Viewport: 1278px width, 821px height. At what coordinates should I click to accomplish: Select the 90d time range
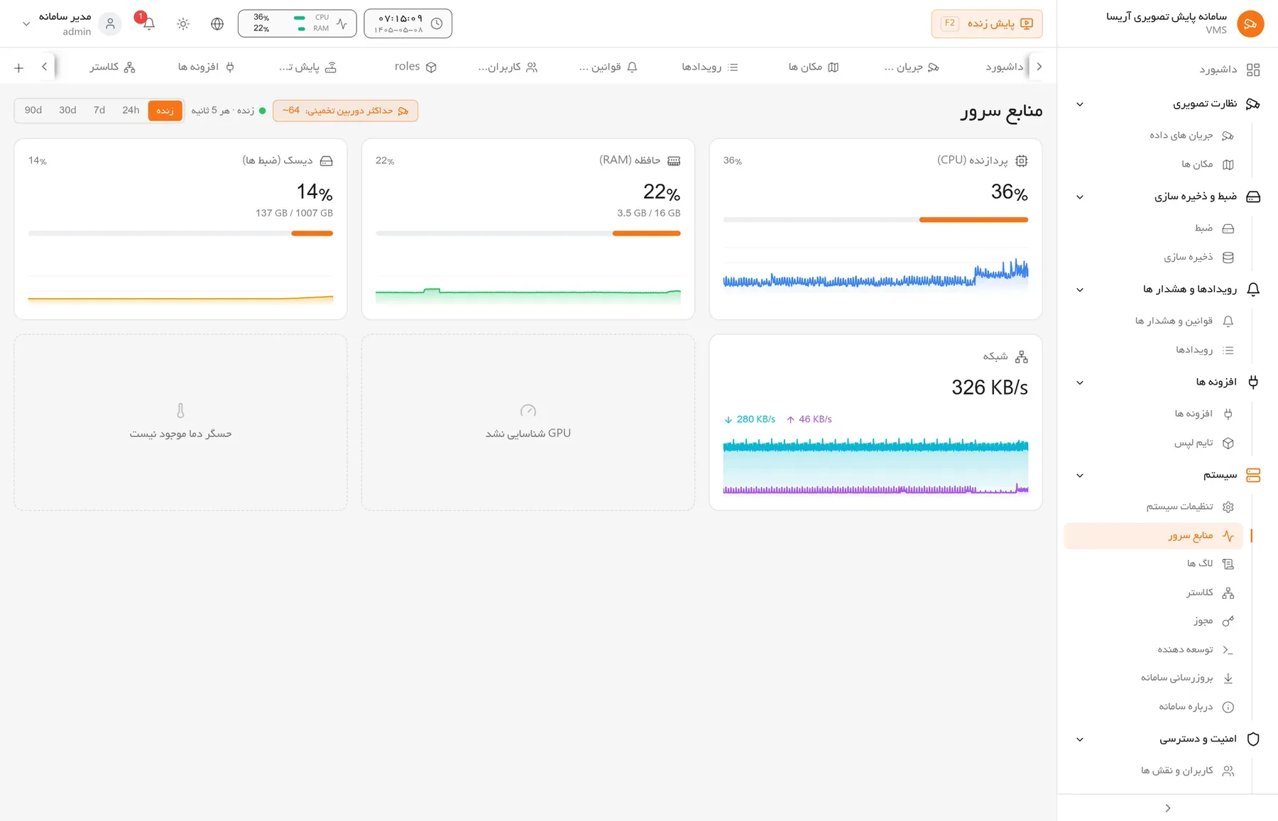(33, 111)
